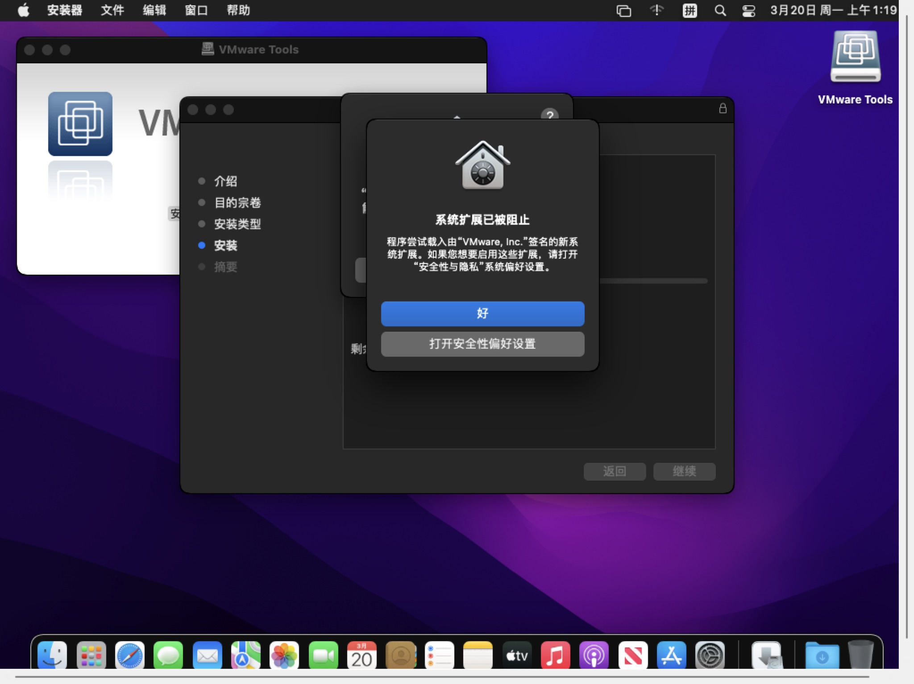Click the VMware Tools installer package icon
This screenshot has height=684, width=914.
[80, 124]
